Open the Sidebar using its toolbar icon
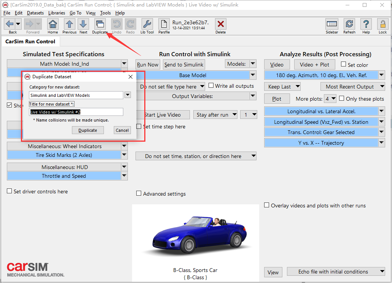This screenshot has width=392, height=283. [x=332, y=24]
